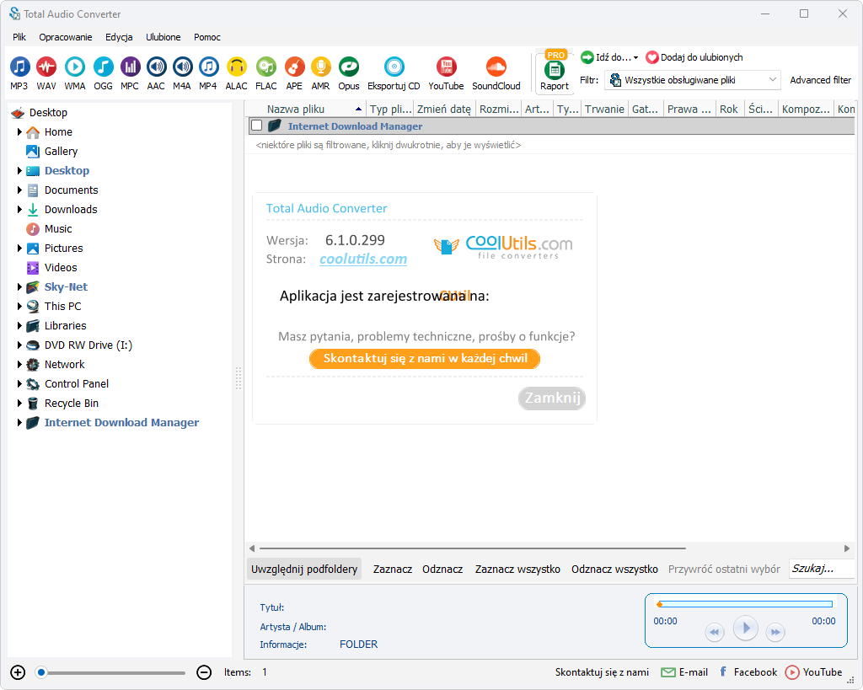The width and height of the screenshot is (863, 690).
Task: Open the Edycja menu
Action: point(119,37)
